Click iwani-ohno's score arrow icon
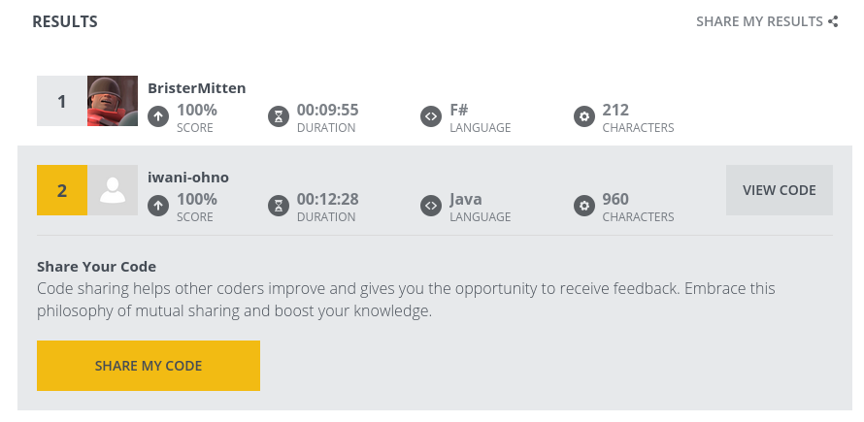The width and height of the screenshot is (864, 422). click(158, 206)
